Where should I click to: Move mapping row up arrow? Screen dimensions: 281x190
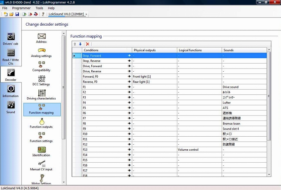tap(75, 44)
